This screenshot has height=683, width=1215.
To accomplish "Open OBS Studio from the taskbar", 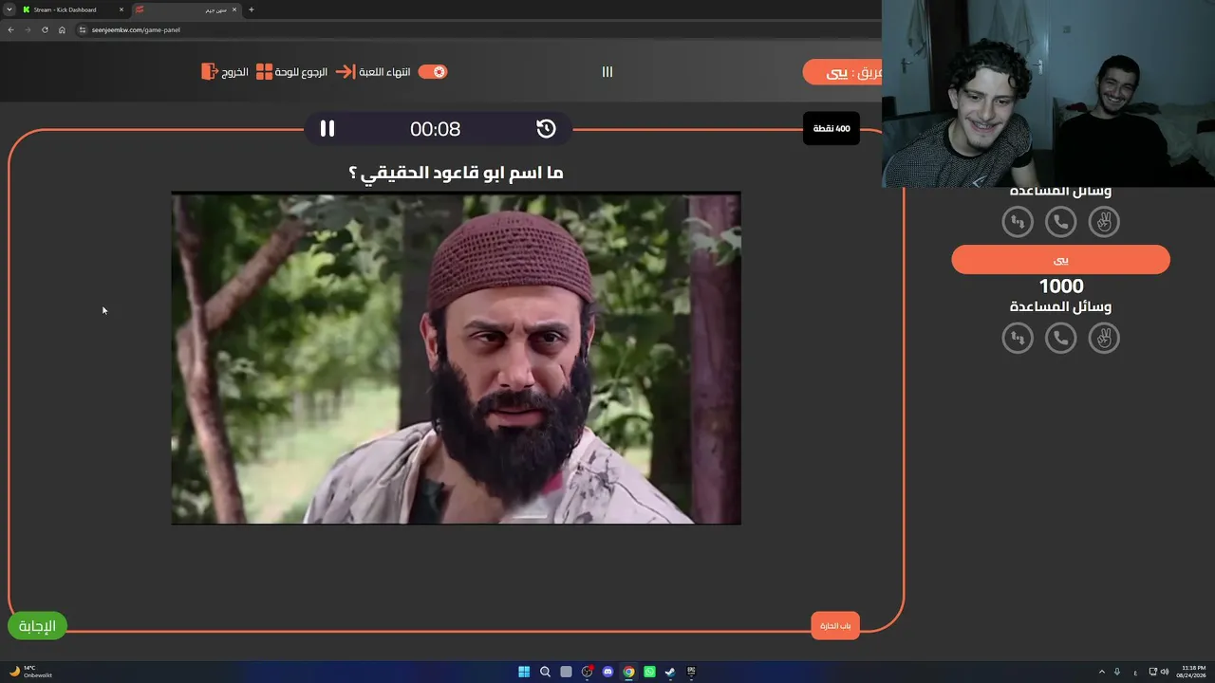I will 587,672.
